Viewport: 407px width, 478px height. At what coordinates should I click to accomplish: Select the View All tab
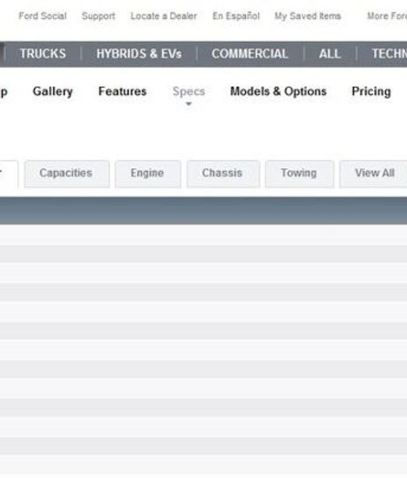(x=374, y=173)
